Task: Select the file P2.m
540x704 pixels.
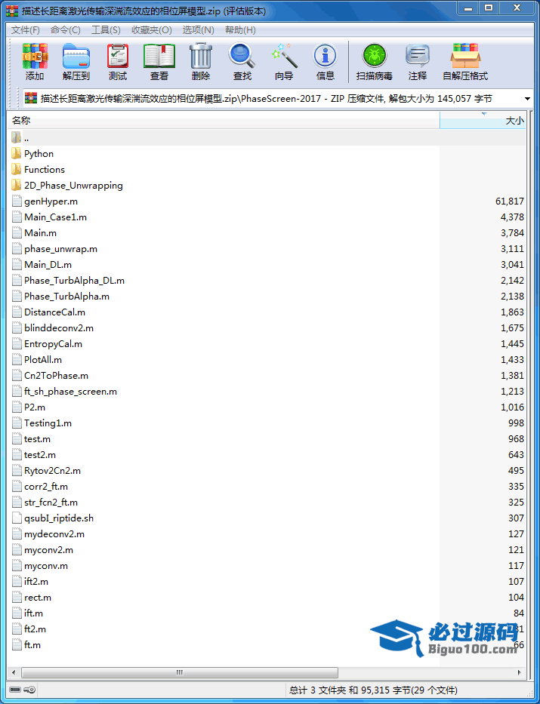Action: click(x=35, y=407)
